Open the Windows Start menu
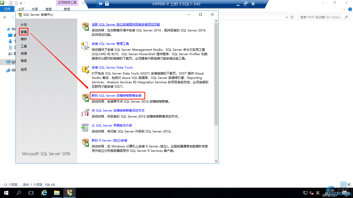This screenshot has height=198, width=353. 6,193
